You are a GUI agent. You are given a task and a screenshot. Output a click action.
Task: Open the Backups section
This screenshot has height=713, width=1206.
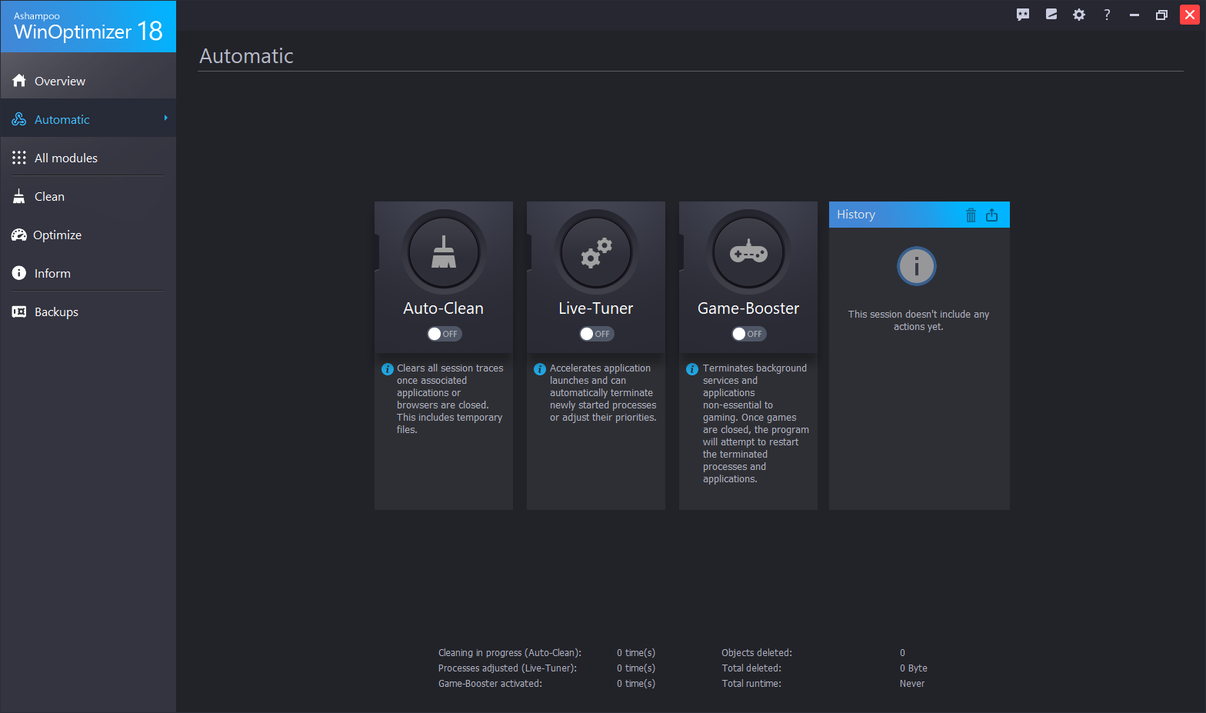[88, 312]
